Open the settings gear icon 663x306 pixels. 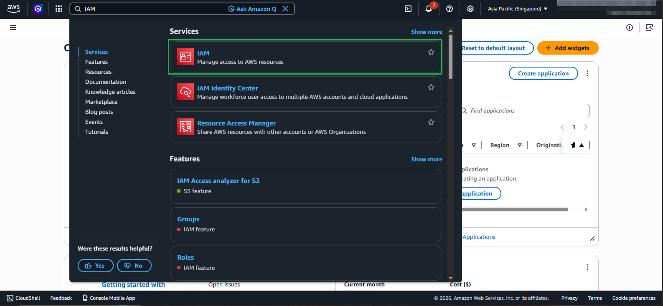point(470,9)
